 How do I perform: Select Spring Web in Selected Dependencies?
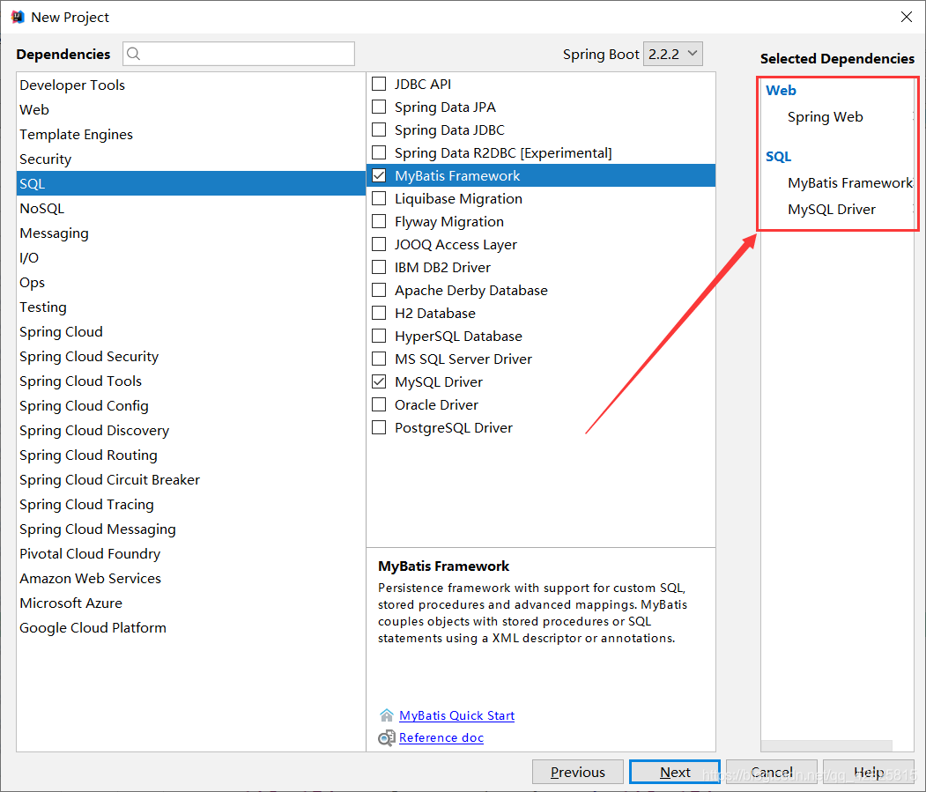tap(825, 117)
